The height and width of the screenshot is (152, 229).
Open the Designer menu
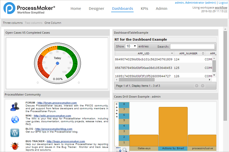(96, 9)
